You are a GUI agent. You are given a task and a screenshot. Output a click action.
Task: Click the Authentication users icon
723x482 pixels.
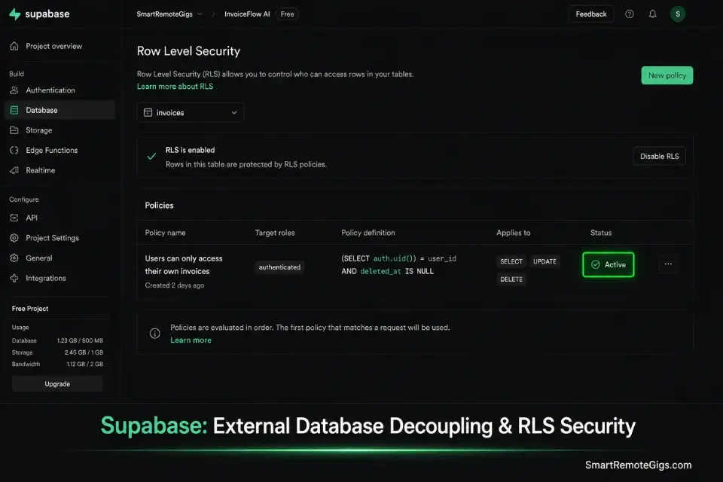[x=14, y=90]
